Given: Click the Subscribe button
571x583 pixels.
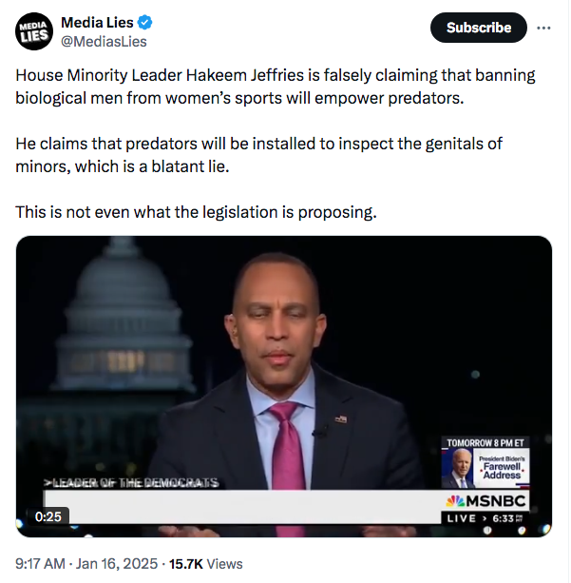Looking at the screenshot, I should coord(478,28).
